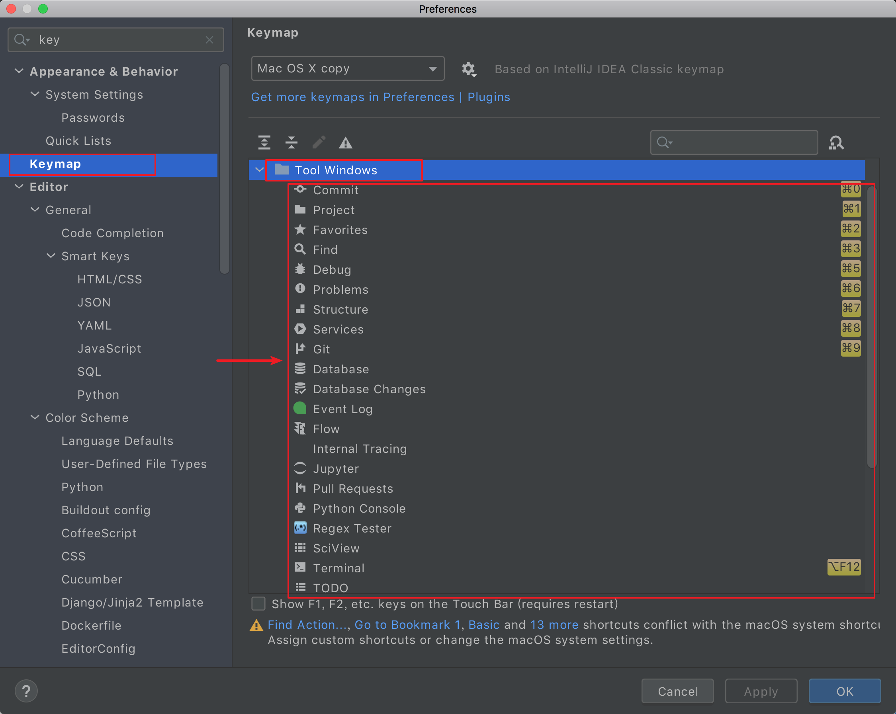Click Find Actions by Shortcut icon

(x=836, y=143)
